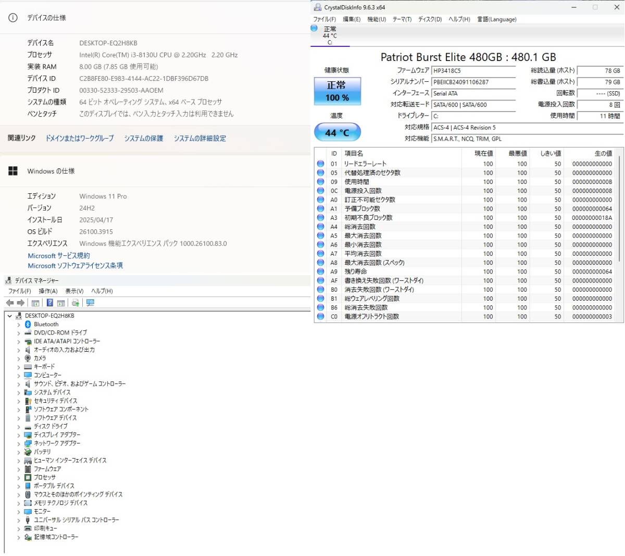This screenshot has width=625, height=556.
Task: Click the モニター device icon
Action: click(x=28, y=511)
